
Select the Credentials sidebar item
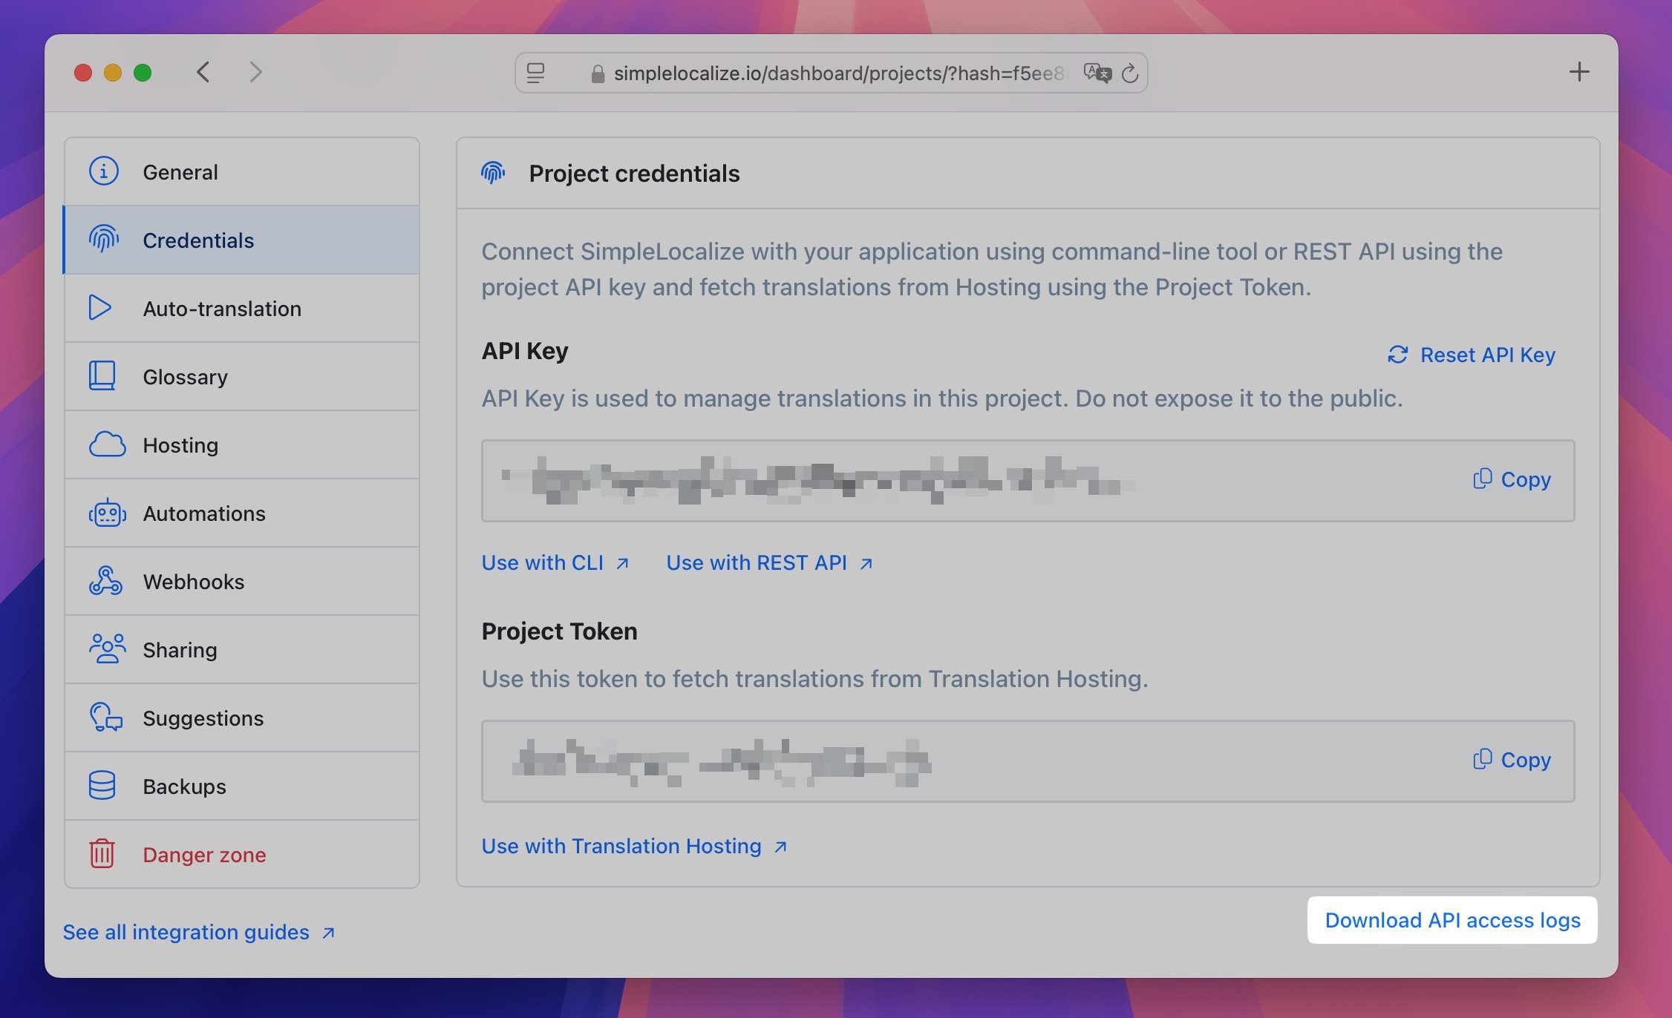point(242,240)
